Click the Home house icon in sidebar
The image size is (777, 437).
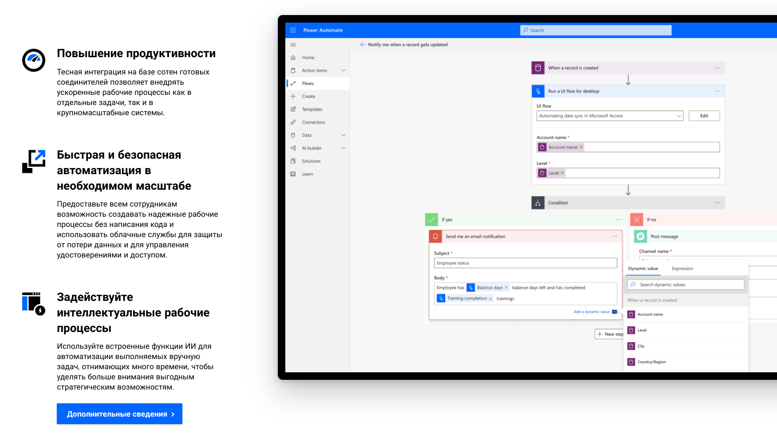(293, 58)
